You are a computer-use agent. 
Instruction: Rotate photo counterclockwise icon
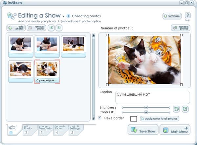tap(176, 109)
